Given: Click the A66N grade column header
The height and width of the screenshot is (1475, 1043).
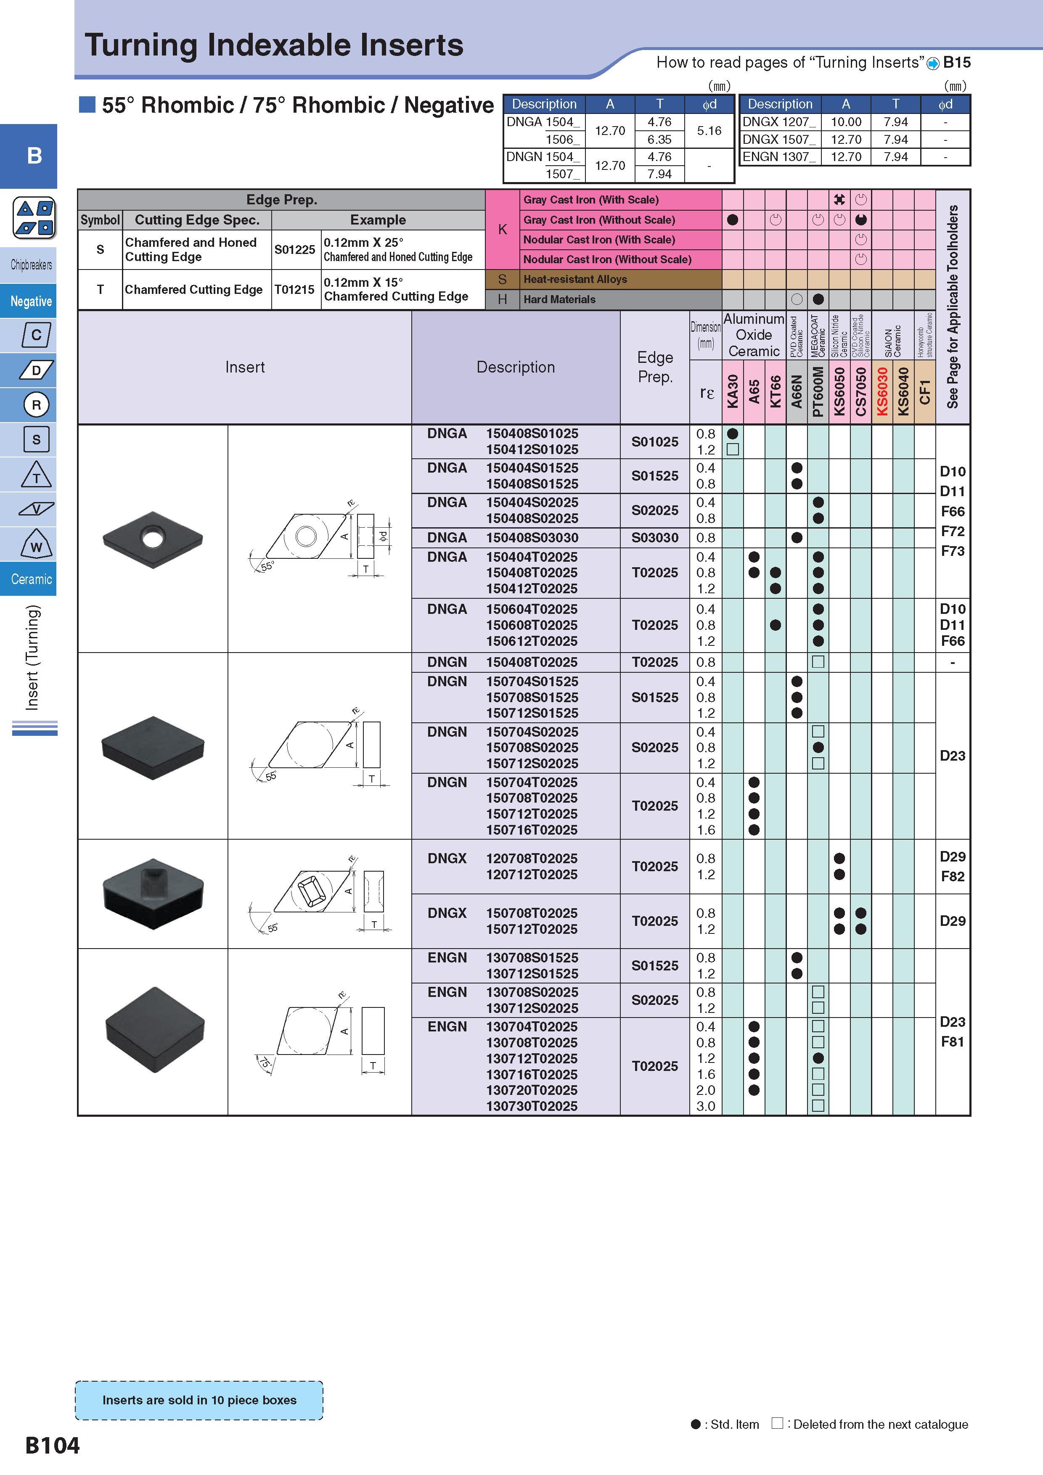Looking at the screenshot, I should (797, 391).
